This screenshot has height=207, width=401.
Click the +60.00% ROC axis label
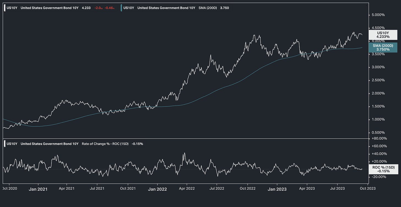point(379,146)
